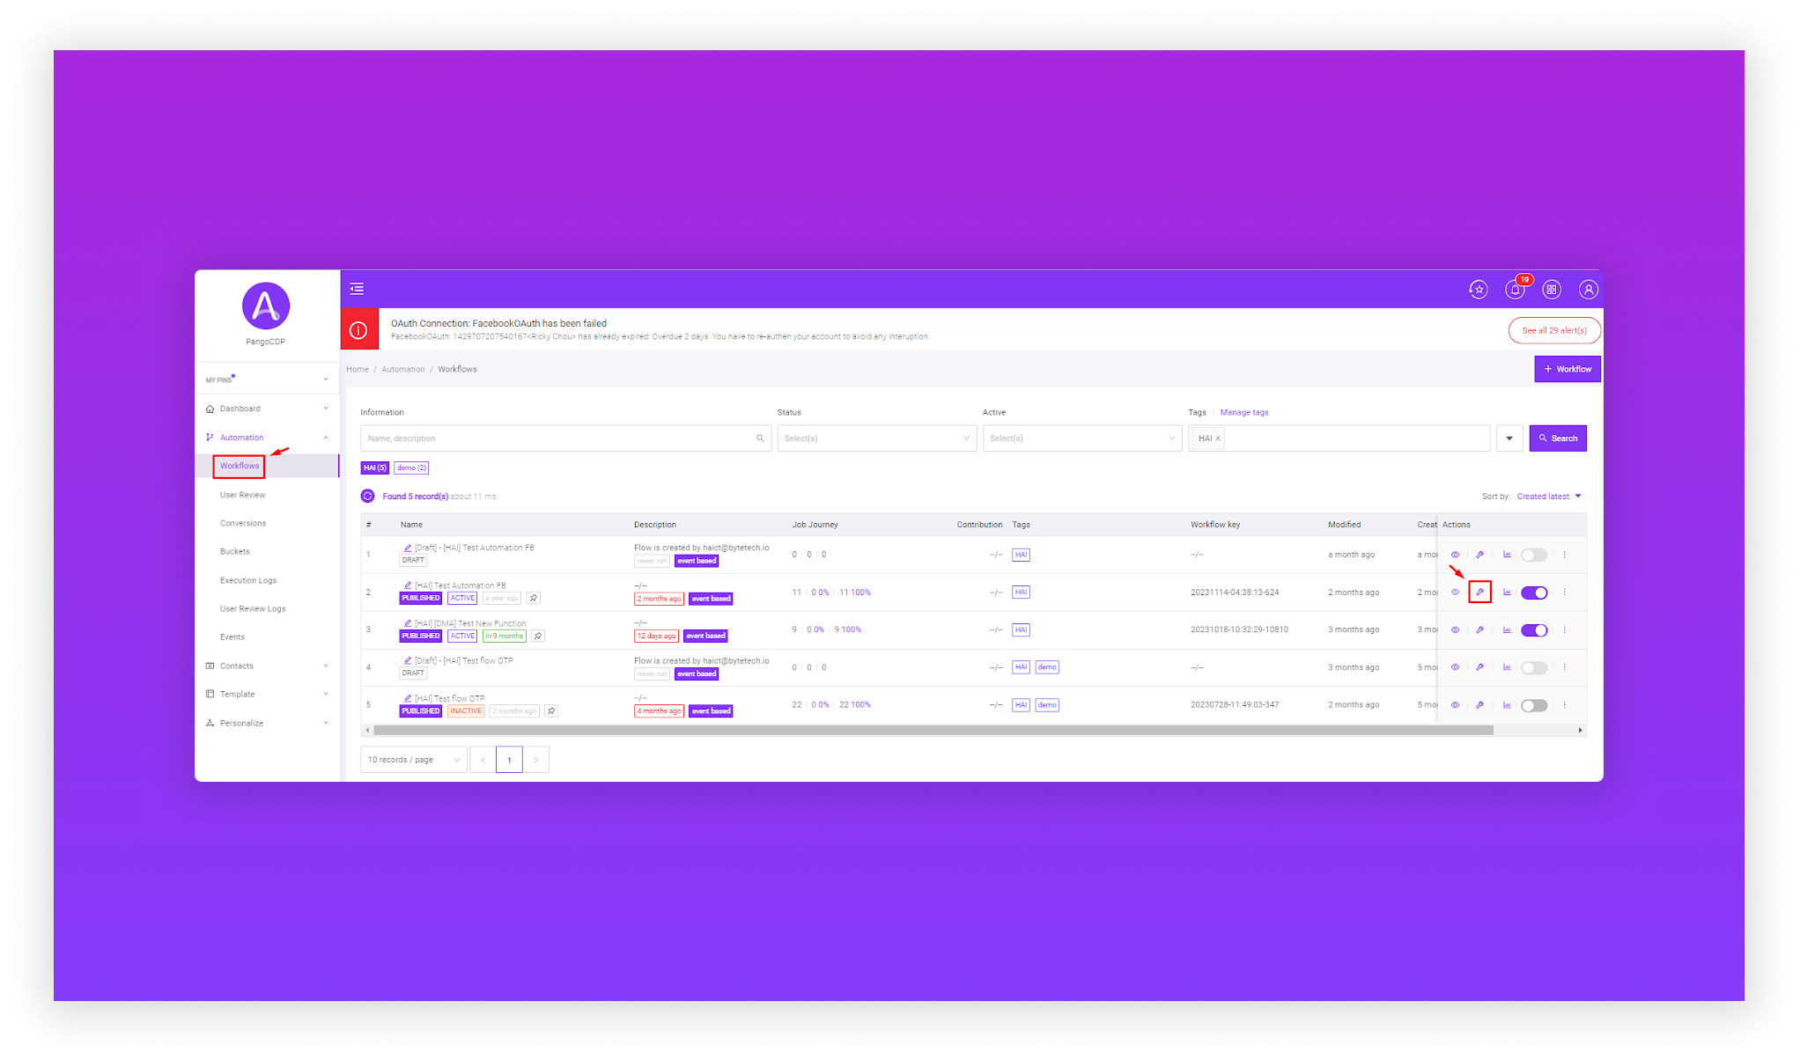Open the three-dot menu for row 5
The image size is (1800, 1060).
click(x=1564, y=705)
